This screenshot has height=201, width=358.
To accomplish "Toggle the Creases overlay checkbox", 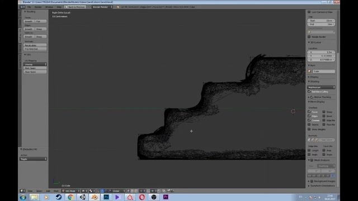I will (x=309, y=120).
